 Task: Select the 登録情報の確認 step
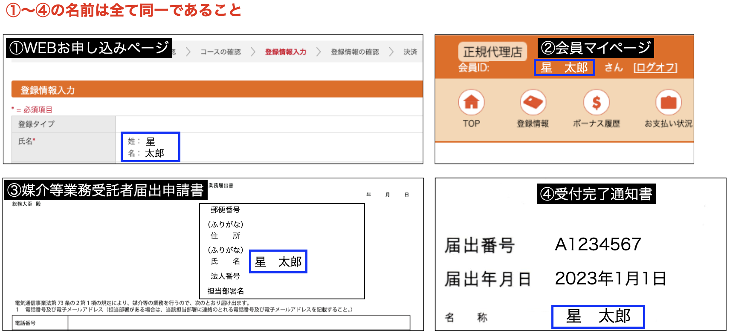pos(355,52)
